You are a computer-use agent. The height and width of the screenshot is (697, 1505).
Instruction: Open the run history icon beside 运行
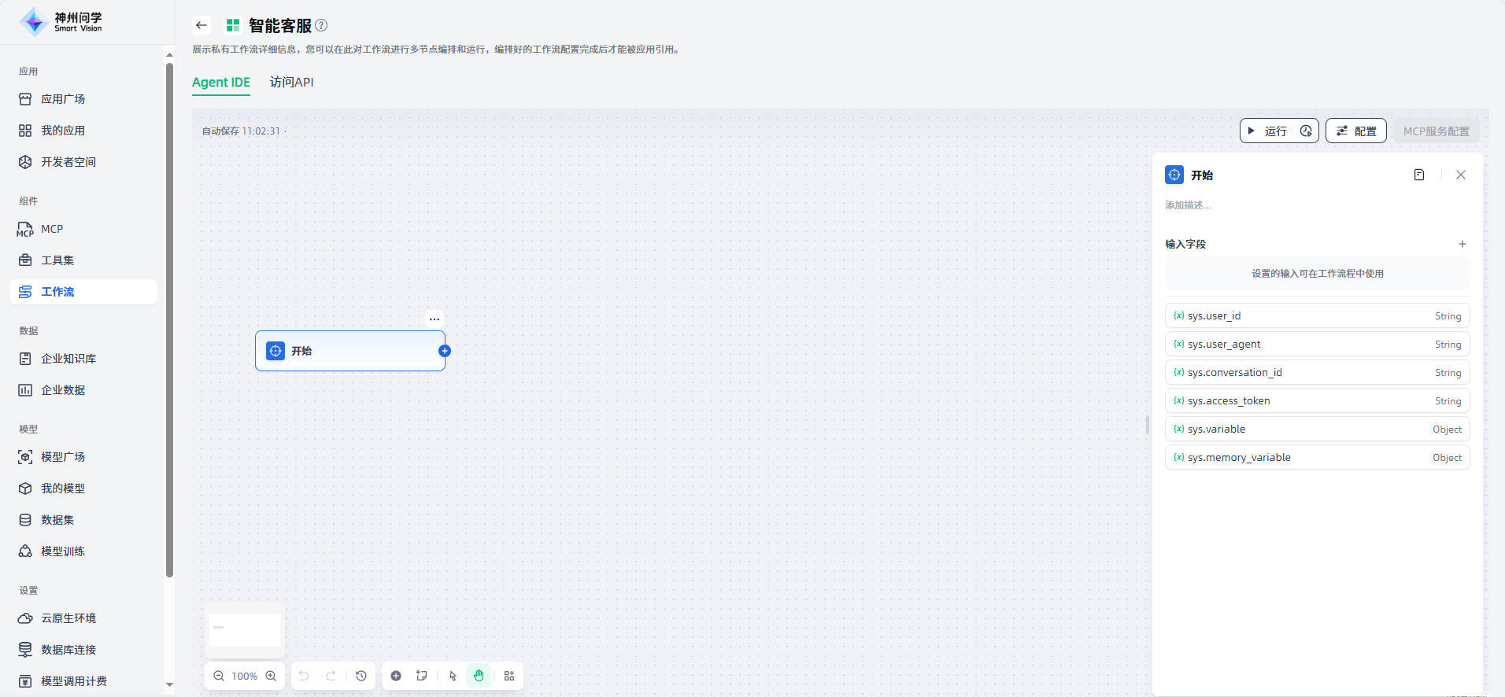pos(1306,131)
